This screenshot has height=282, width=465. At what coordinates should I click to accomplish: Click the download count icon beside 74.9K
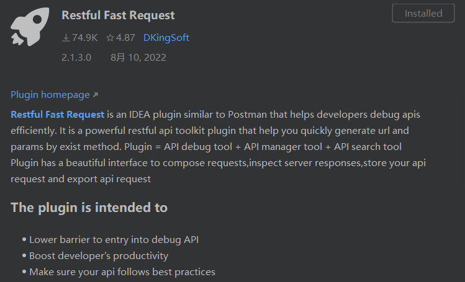click(x=66, y=38)
